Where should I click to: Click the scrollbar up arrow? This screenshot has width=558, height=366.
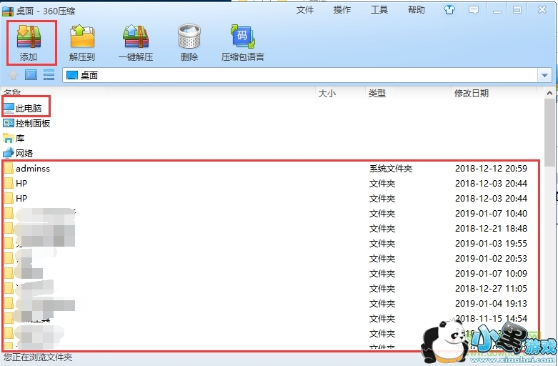549,93
